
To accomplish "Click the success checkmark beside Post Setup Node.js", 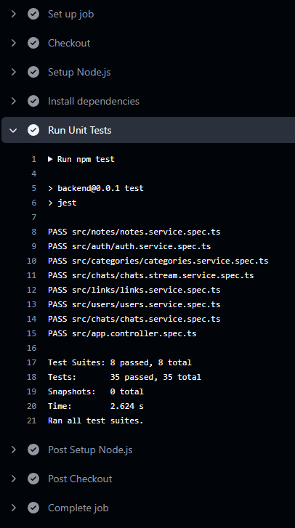I will (33, 450).
